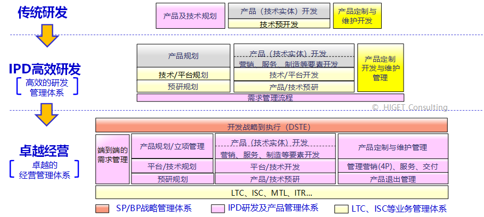Click the 端到端的需求管理 box
484x217 pixels.
pyautogui.click(x=112, y=159)
